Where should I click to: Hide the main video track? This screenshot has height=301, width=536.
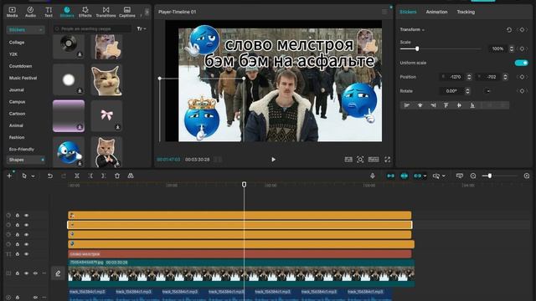click(x=26, y=273)
